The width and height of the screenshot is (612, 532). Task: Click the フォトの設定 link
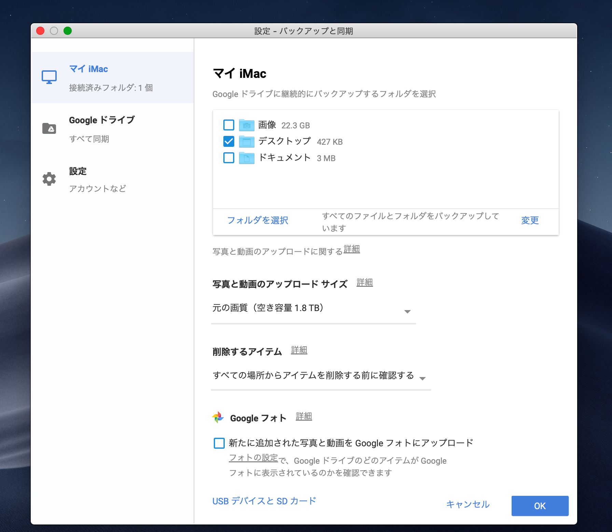(253, 458)
